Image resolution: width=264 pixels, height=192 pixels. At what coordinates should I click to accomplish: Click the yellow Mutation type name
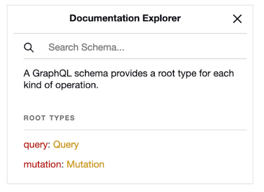pyautogui.click(x=86, y=164)
